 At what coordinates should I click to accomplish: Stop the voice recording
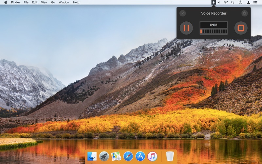[x=241, y=28]
